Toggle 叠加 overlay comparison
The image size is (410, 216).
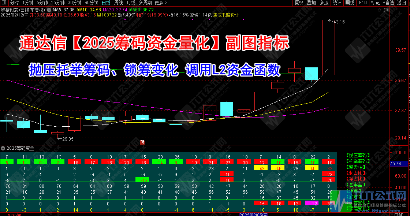point(311,3)
